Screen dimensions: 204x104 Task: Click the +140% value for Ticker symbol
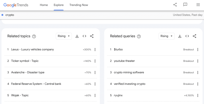tap(87, 61)
